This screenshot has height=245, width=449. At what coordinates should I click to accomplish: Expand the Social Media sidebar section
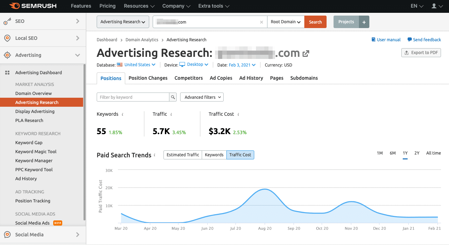pyautogui.click(x=78, y=235)
